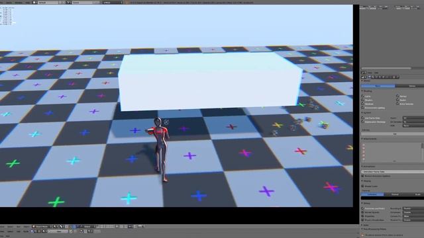Screen dimensions: 424x238
Task: Select the Letterbox framing tab
Action: [x=372, y=194]
